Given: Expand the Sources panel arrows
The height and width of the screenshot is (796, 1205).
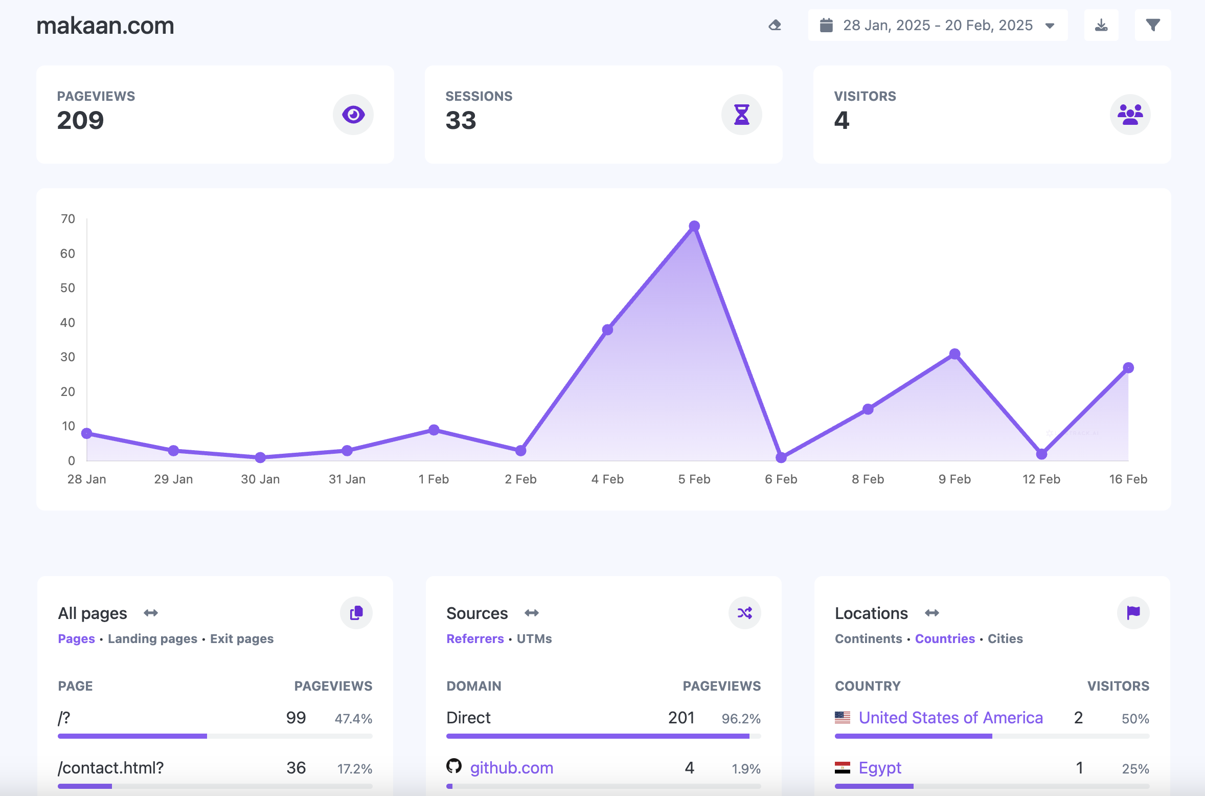Looking at the screenshot, I should 532,613.
